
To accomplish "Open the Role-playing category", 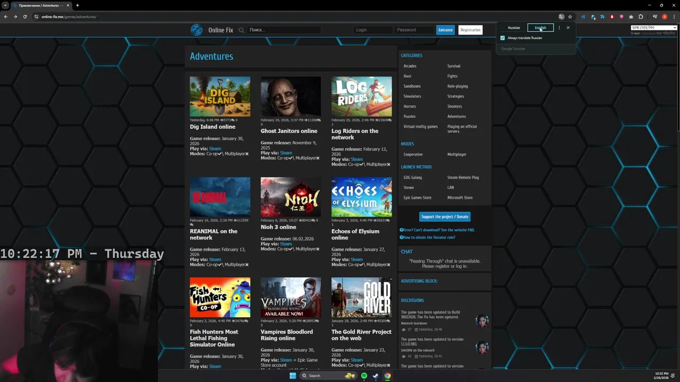I will point(457,86).
